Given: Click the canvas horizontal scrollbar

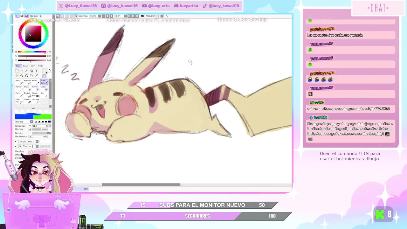Looking at the screenshot, I should 141,185.
